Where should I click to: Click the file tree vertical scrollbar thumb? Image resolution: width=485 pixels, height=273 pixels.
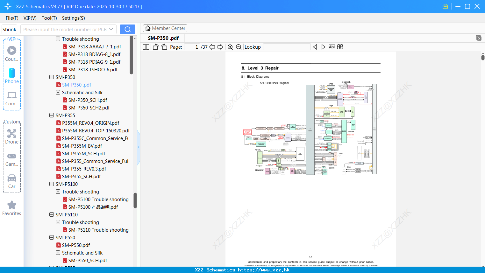click(x=135, y=200)
